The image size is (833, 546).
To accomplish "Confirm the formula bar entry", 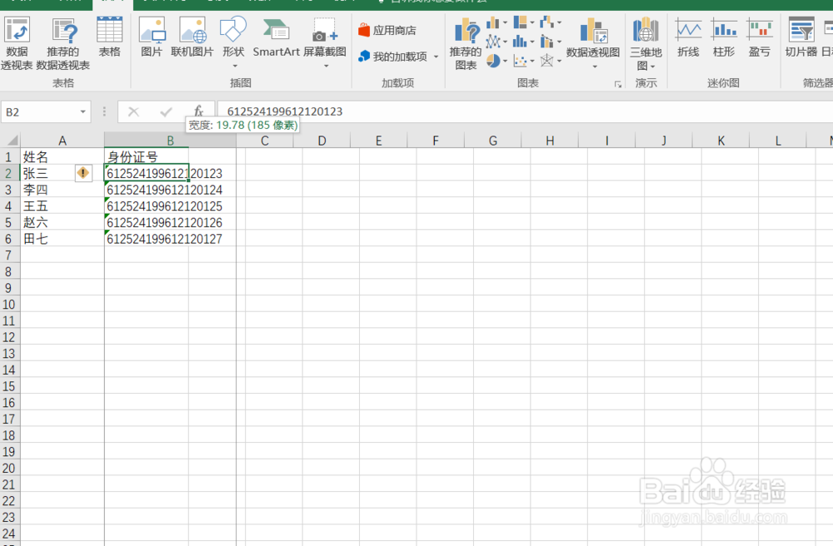I will (x=167, y=112).
